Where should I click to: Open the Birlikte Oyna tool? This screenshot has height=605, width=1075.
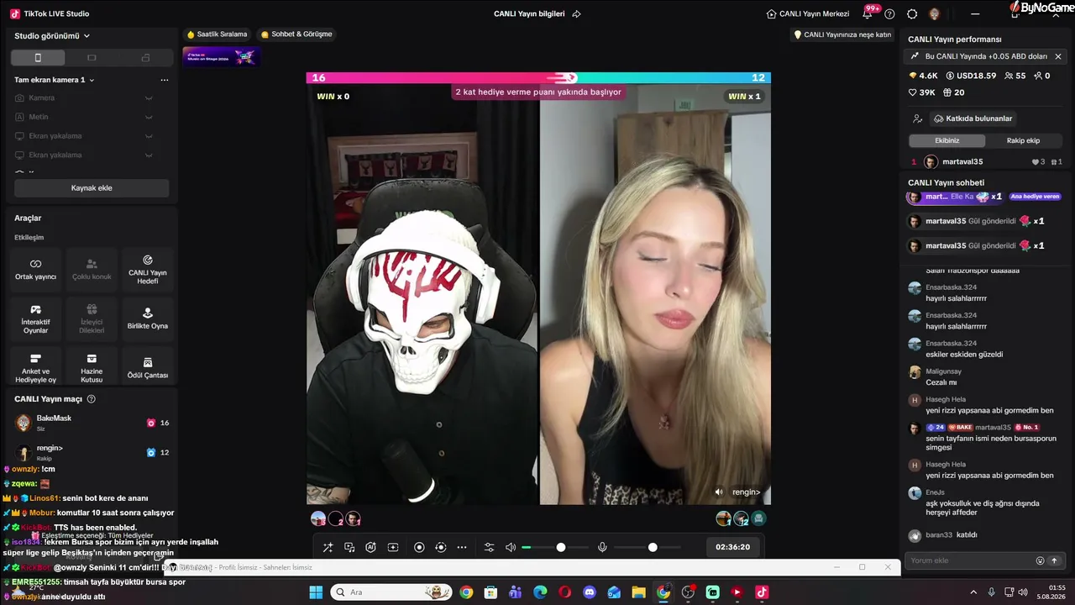pyautogui.click(x=148, y=319)
